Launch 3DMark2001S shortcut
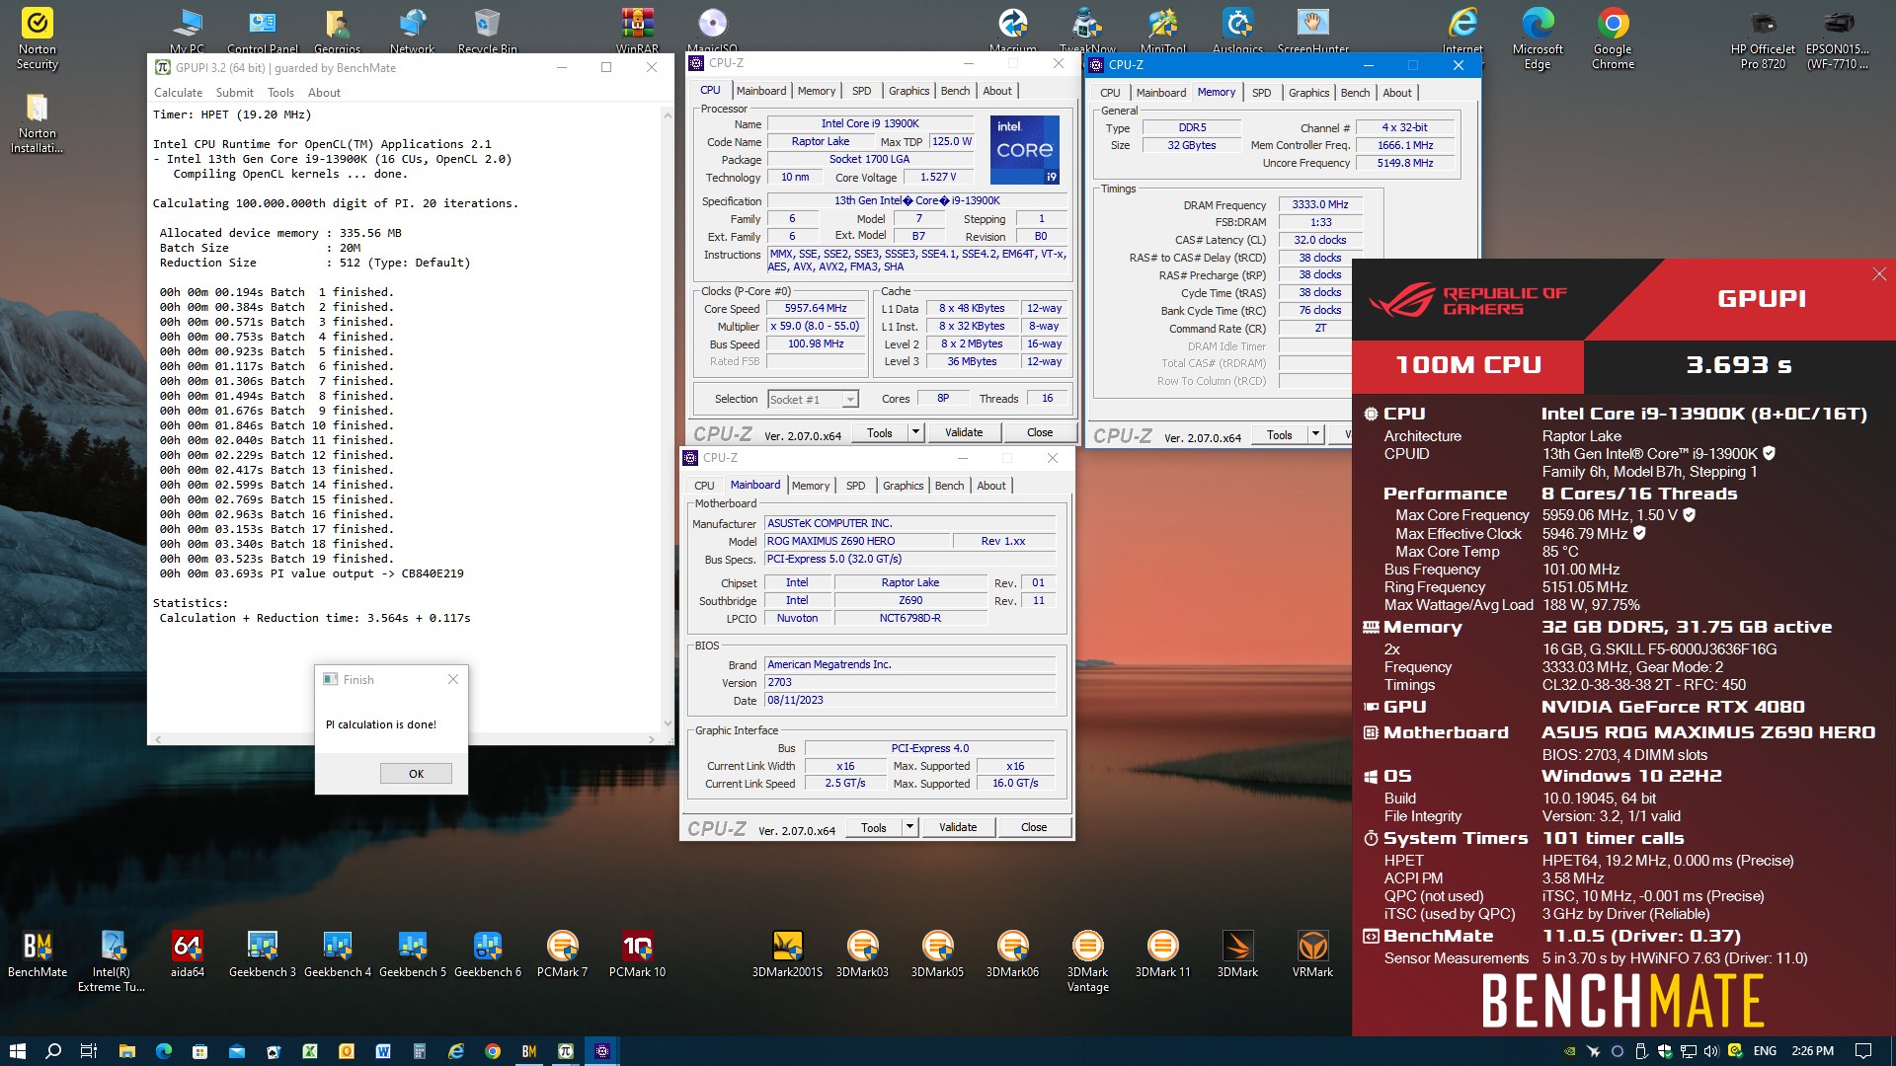Image resolution: width=1896 pixels, height=1066 pixels. click(x=787, y=953)
